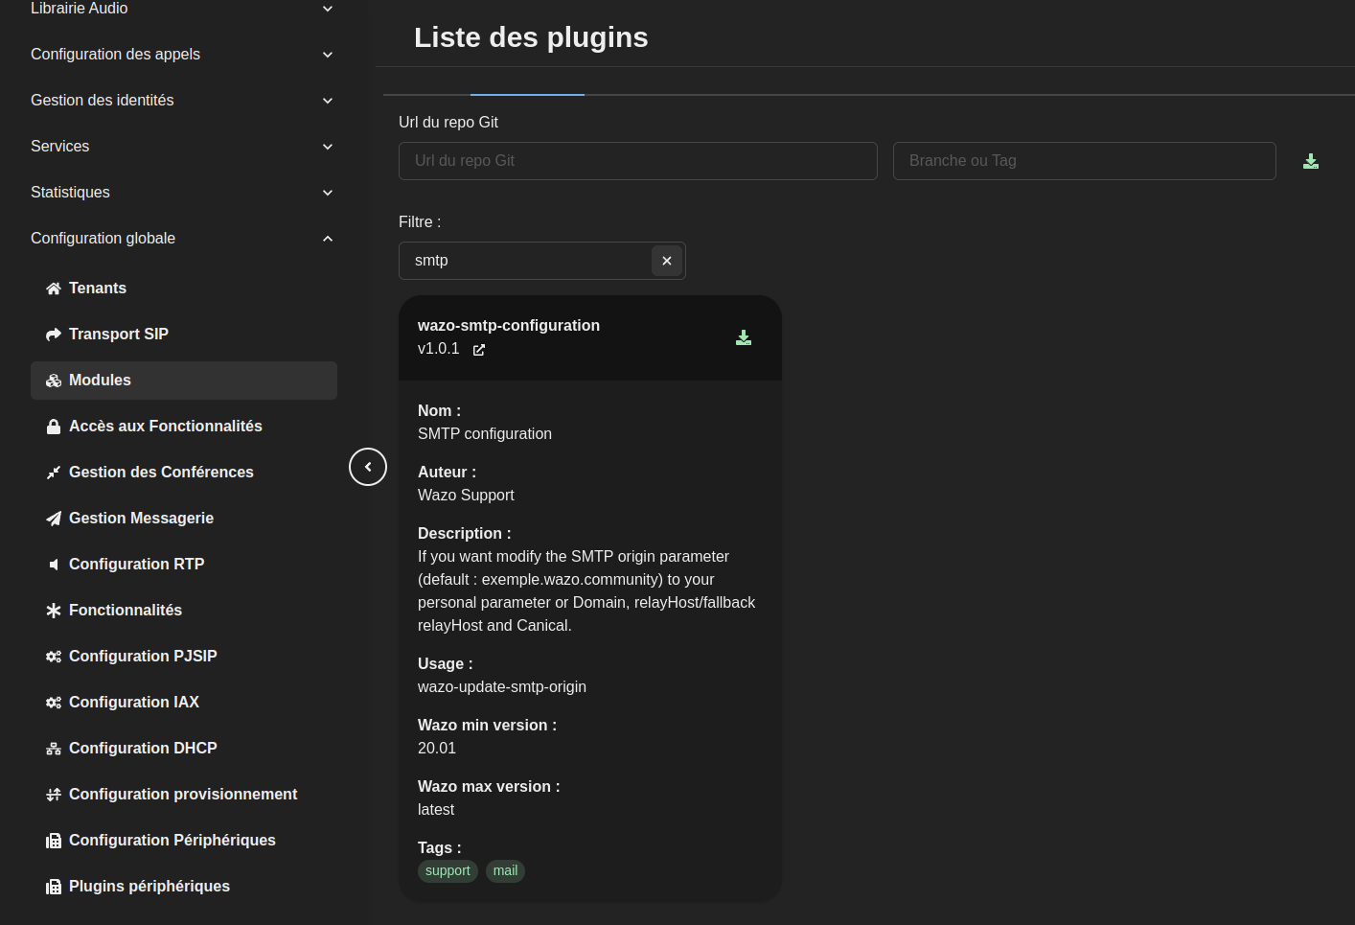The image size is (1355, 925).
Task: Select Configuration PJSIP in the sidebar
Action: click(x=143, y=656)
